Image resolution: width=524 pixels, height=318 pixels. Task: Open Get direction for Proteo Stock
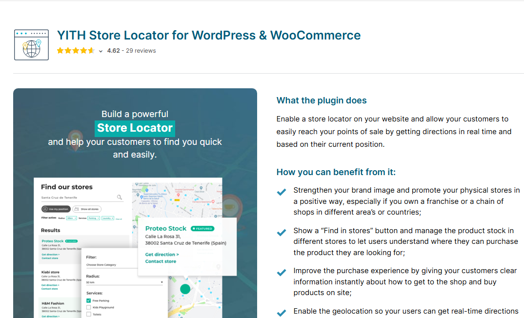(162, 254)
